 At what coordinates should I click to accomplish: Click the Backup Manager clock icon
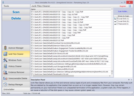point(5,84)
